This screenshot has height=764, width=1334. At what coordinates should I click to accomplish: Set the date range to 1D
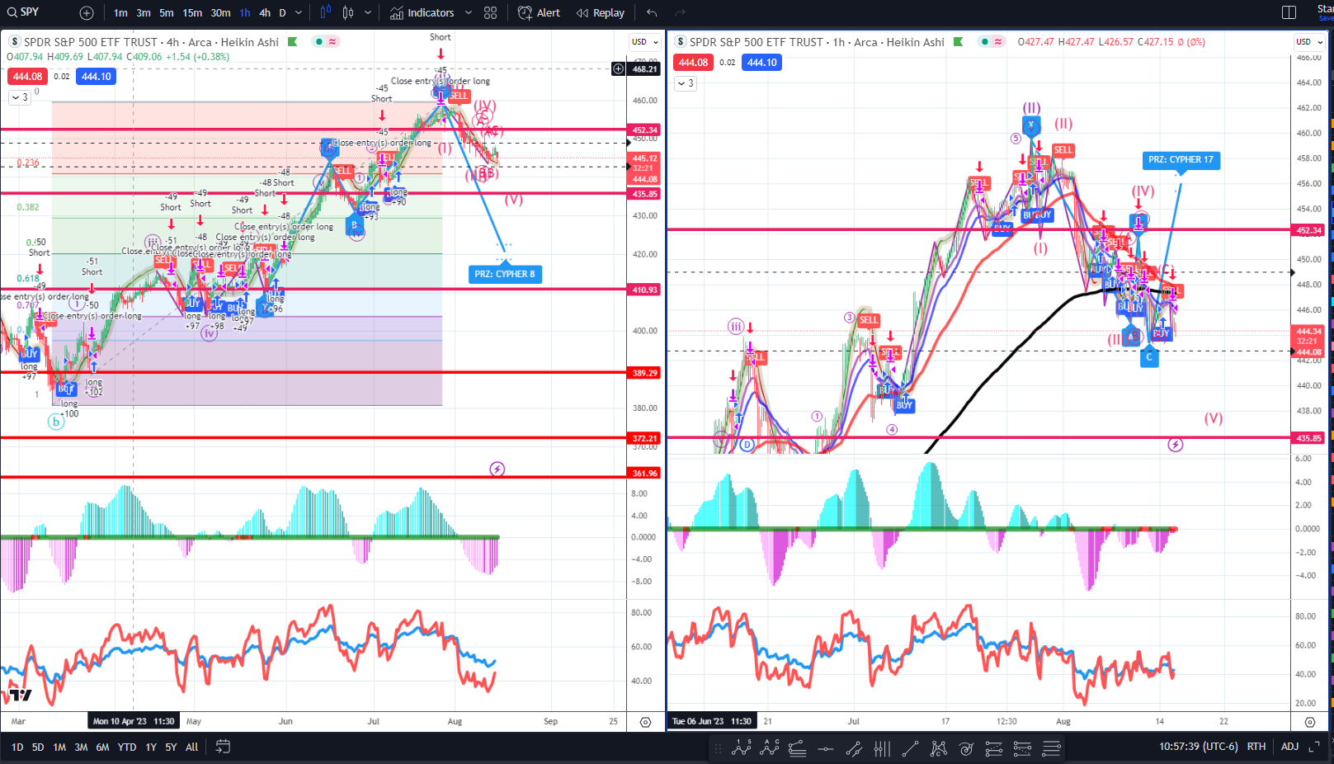(17, 747)
